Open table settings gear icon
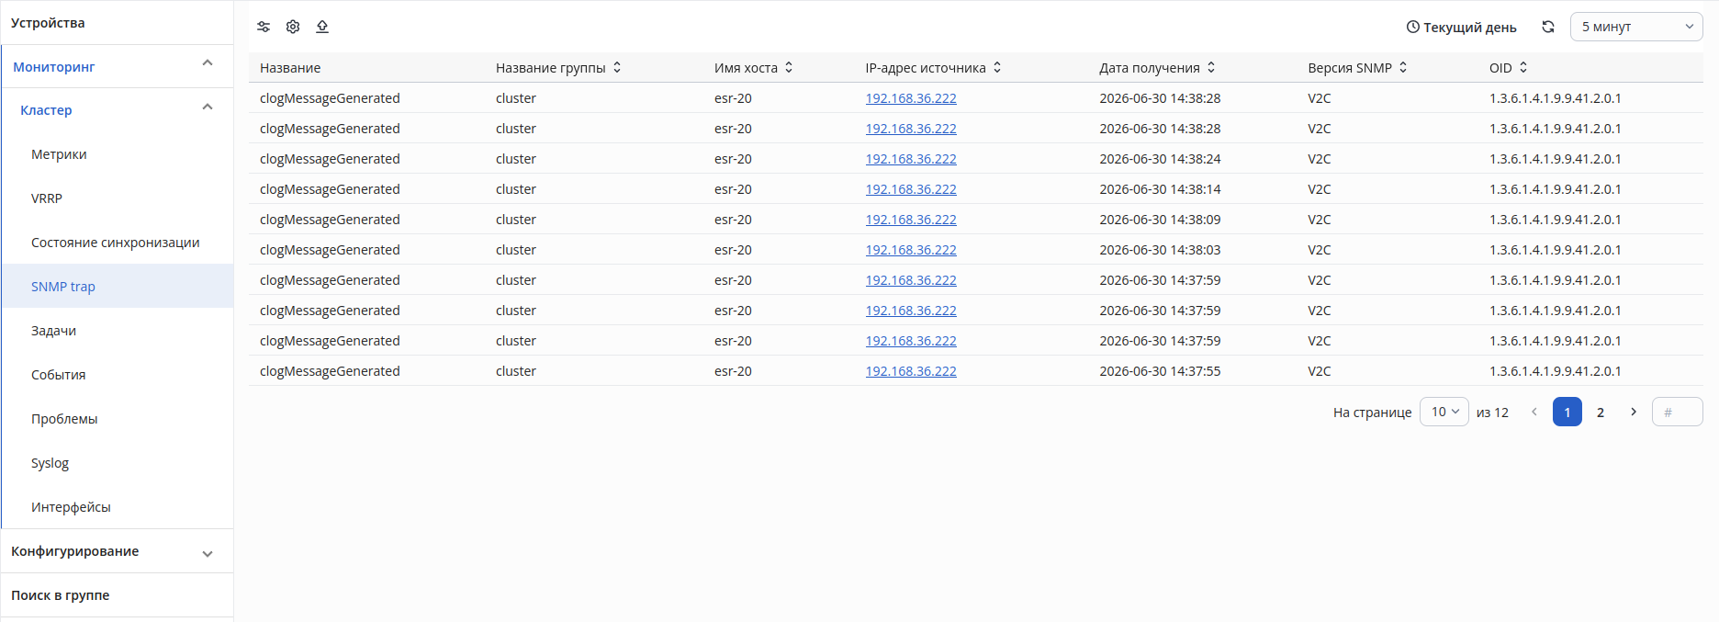1719x622 pixels. 293,27
